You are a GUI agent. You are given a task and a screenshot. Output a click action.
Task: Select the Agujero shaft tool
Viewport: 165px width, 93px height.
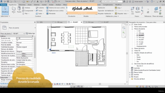coord(138,10)
